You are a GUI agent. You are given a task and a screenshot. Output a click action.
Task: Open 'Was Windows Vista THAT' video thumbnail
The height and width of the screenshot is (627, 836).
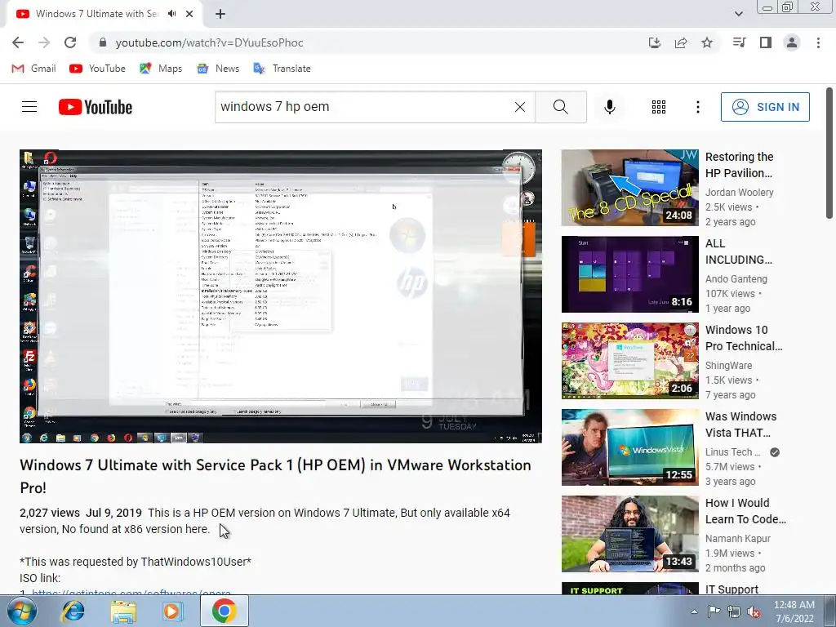(x=629, y=447)
